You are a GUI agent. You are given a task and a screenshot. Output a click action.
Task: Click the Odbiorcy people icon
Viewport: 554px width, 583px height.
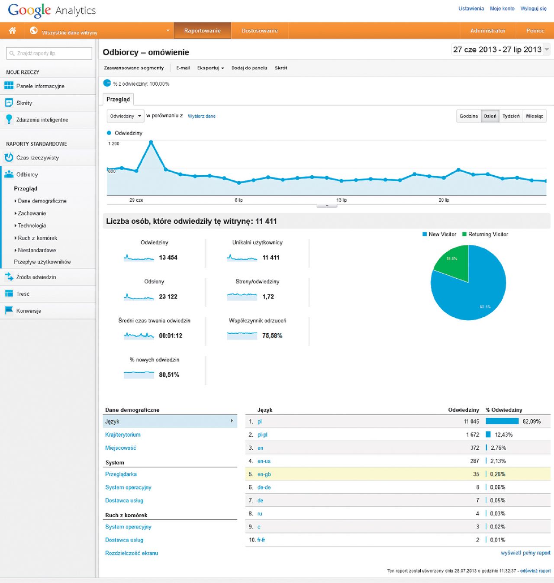pyautogui.click(x=9, y=174)
